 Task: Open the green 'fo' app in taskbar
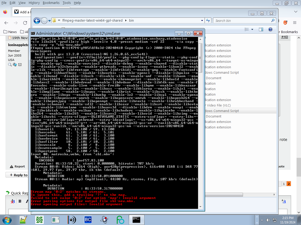tap(120, 220)
